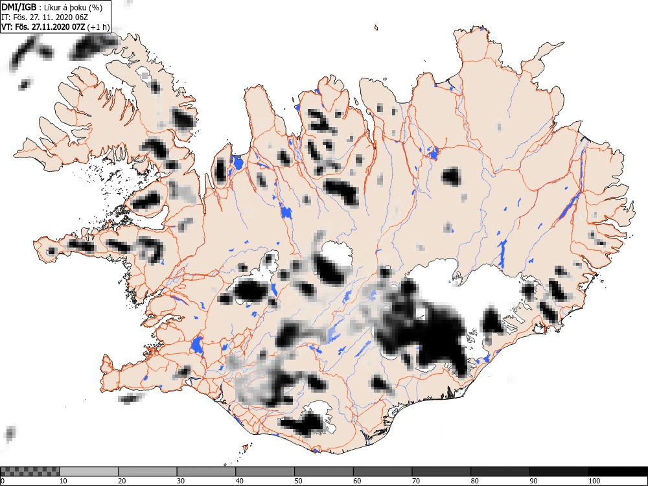Click the lightest gray 10–20% legend swatch
Viewport: 648px width, 486px height.
89,472
